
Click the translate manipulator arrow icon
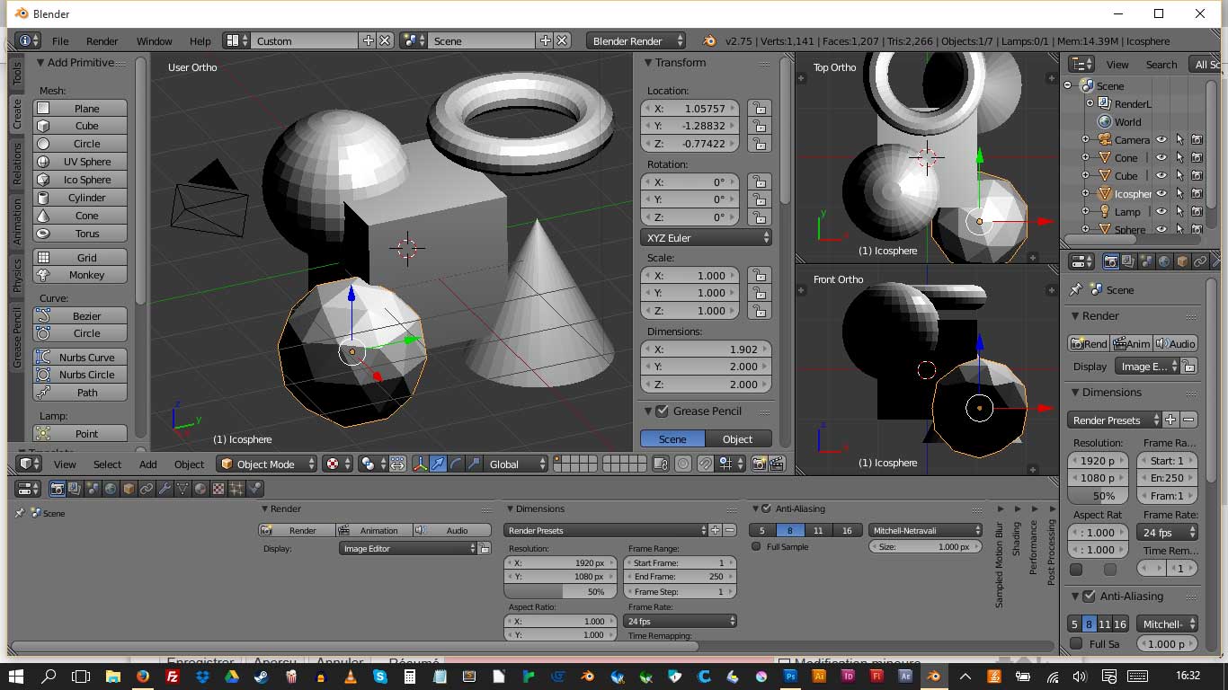[438, 464]
